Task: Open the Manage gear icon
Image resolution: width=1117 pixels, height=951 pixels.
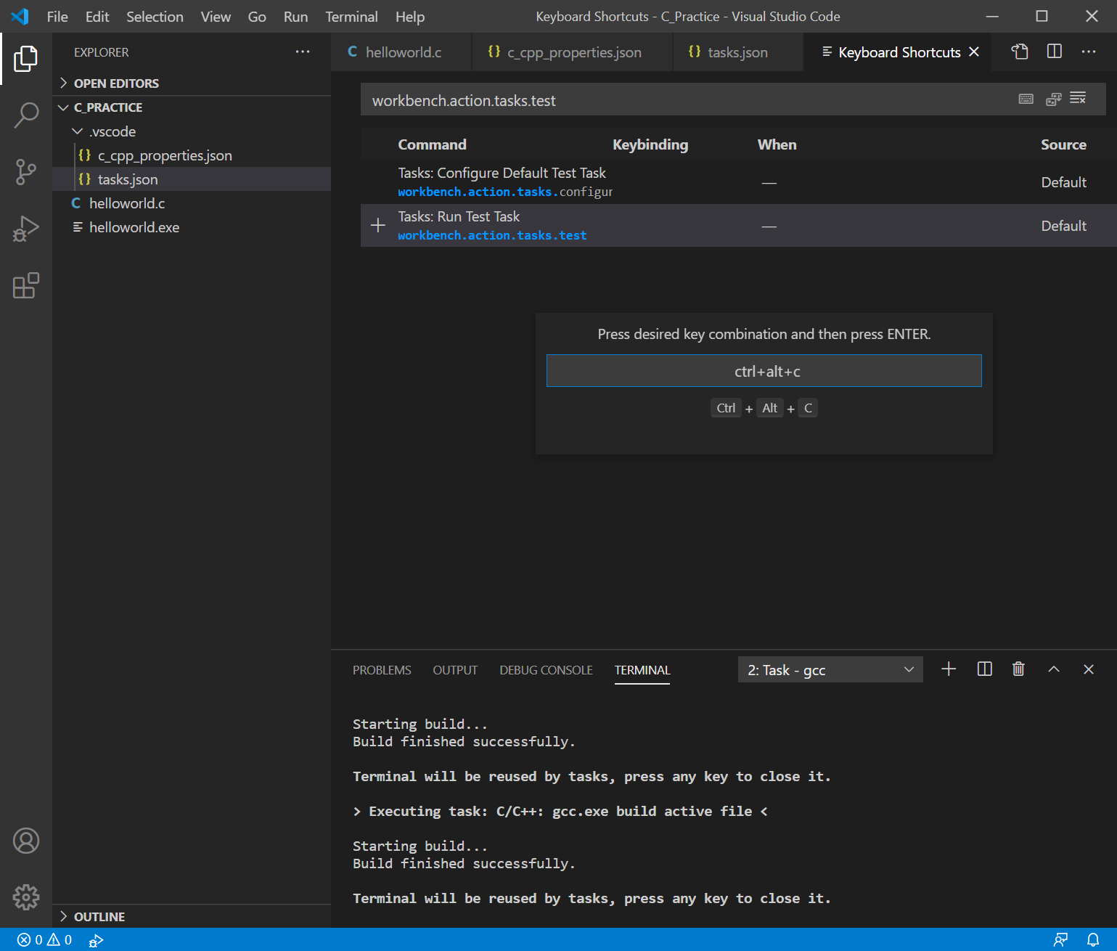Action: pyautogui.click(x=25, y=897)
